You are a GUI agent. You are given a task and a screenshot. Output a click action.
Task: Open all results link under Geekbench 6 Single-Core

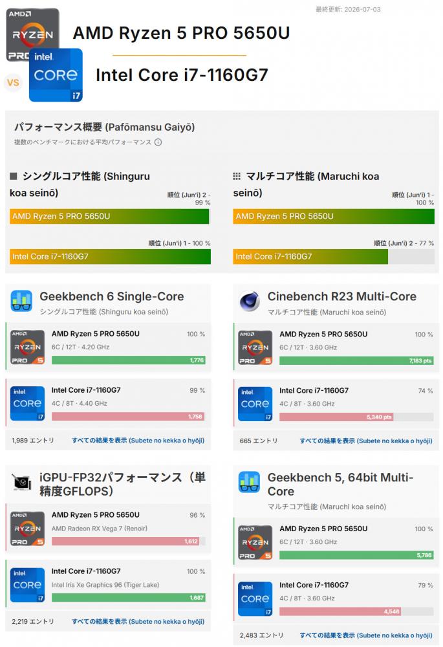(x=138, y=440)
